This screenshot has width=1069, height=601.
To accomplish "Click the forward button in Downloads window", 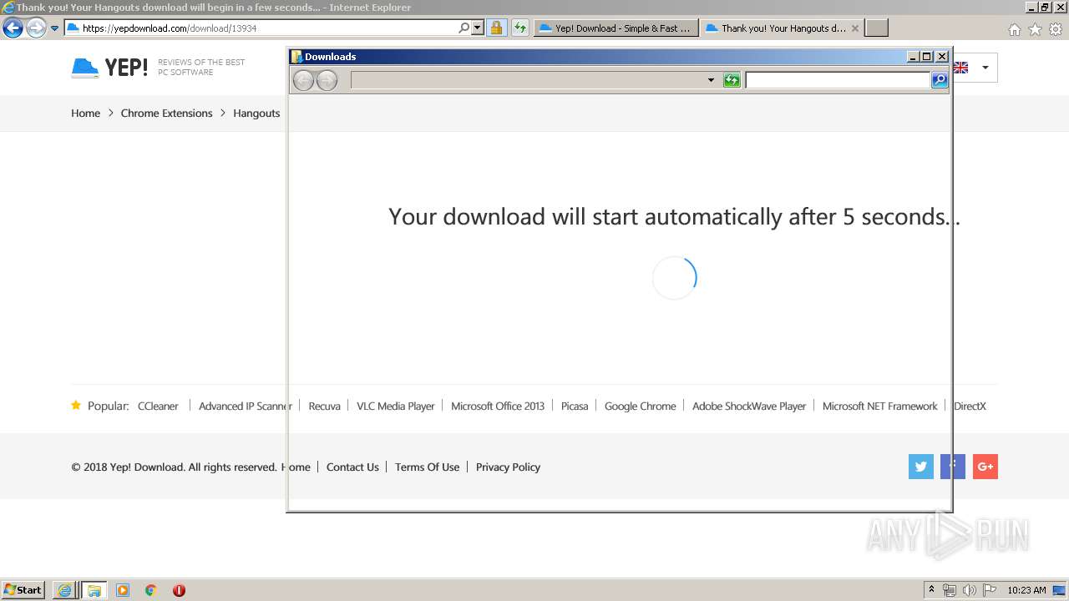I will [x=327, y=80].
